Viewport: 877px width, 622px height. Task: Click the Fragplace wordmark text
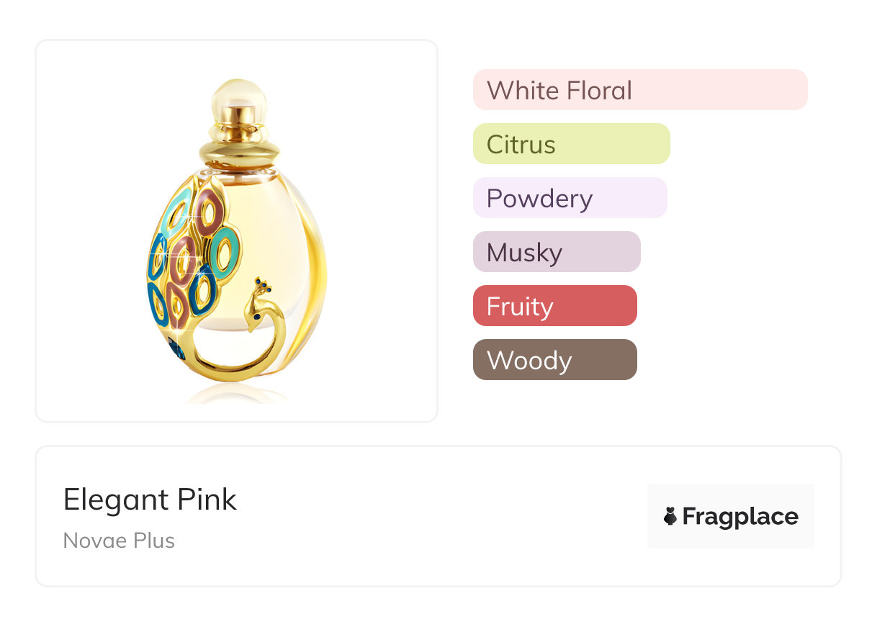tap(740, 516)
